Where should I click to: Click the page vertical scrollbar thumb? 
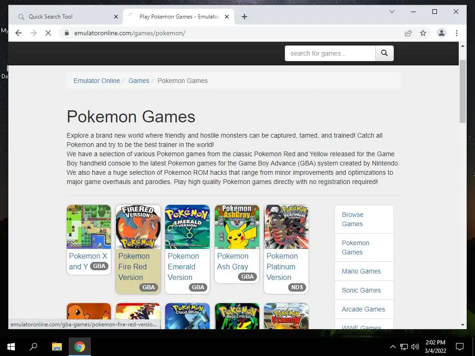462,91
